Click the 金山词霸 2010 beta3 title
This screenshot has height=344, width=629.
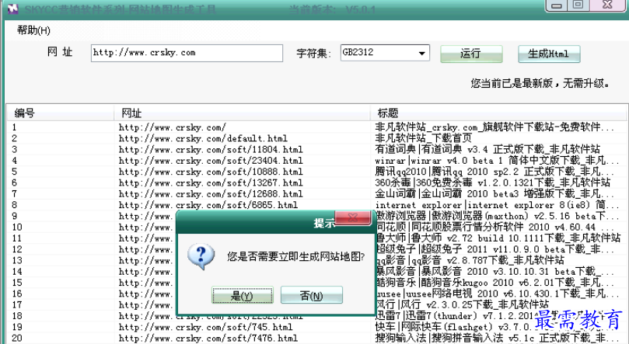[494, 194]
